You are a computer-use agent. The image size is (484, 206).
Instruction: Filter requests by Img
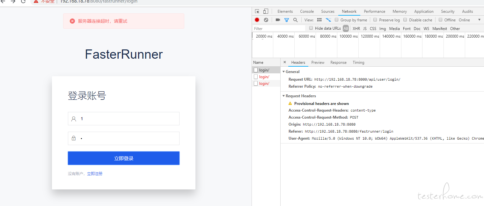383,28
